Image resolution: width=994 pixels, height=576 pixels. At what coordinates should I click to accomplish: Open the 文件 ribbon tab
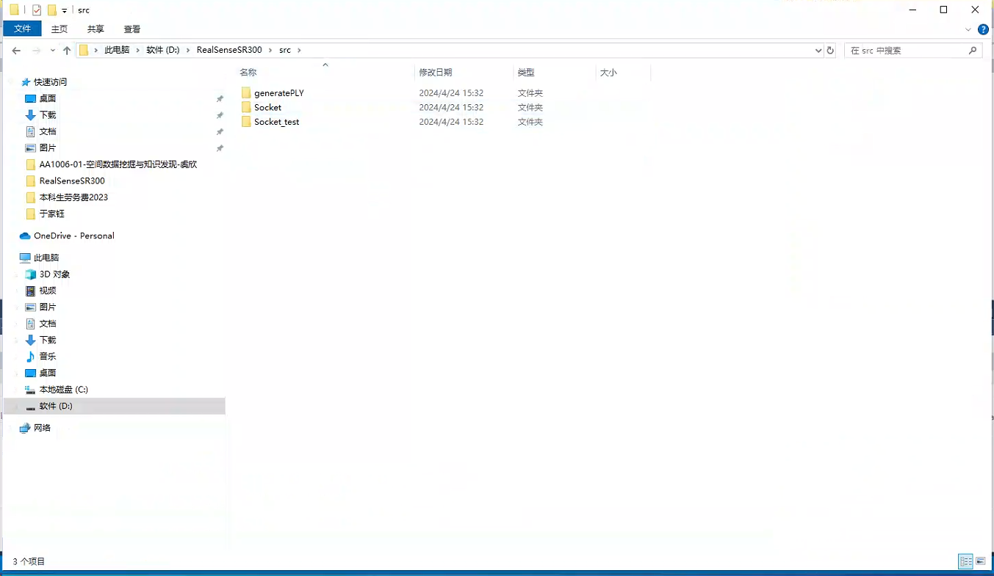point(23,29)
